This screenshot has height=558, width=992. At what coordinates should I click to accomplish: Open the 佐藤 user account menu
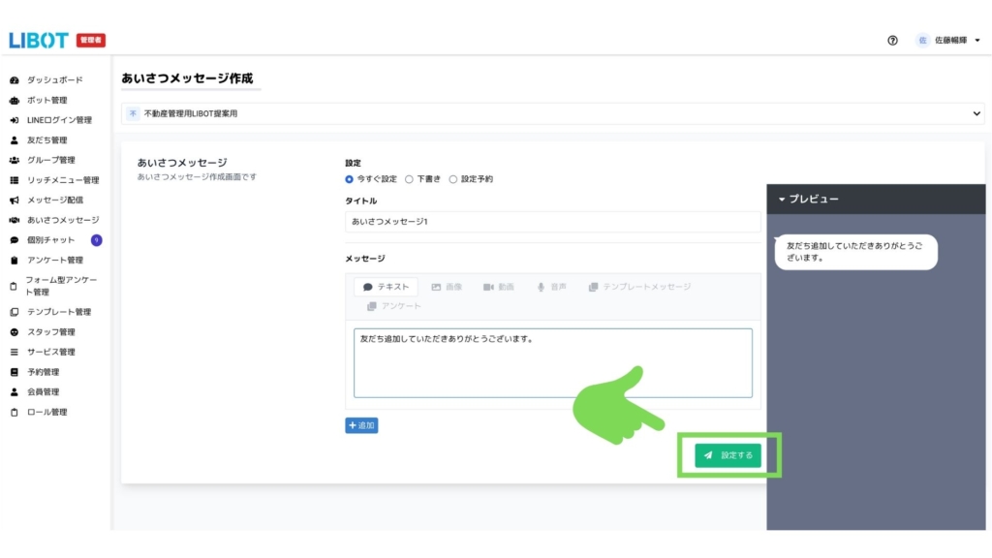948,41
